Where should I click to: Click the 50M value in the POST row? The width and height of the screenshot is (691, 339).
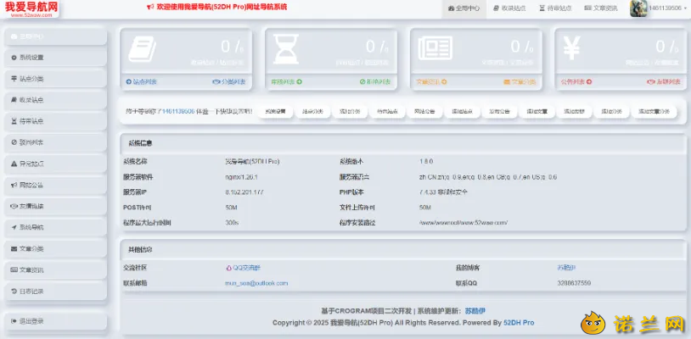(x=231, y=208)
